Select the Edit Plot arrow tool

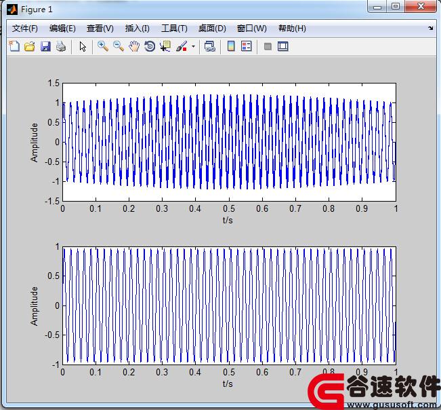[x=83, y=46]
